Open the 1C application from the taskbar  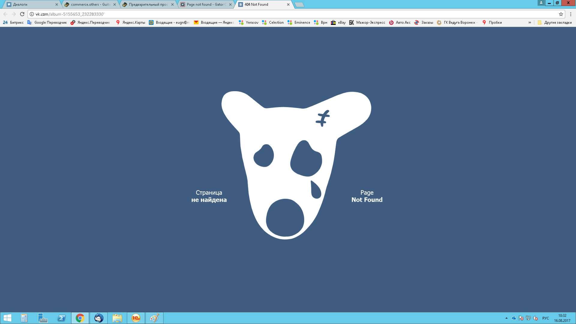tap(136, 318)
